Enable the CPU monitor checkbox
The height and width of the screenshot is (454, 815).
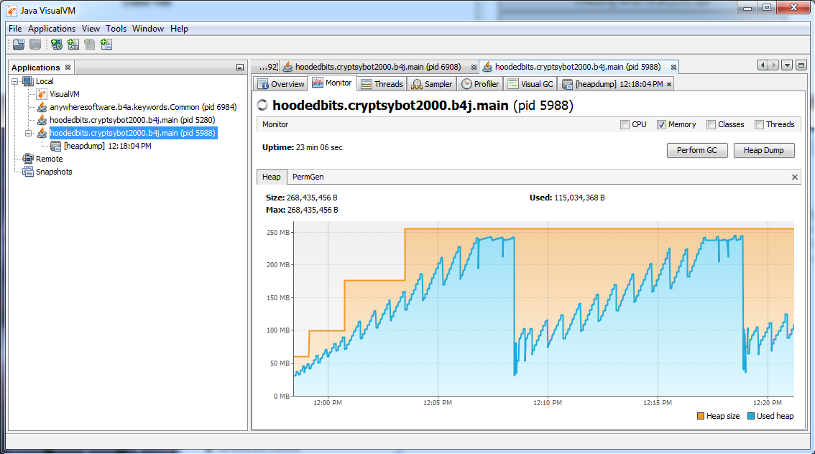[x=625, y=125]
